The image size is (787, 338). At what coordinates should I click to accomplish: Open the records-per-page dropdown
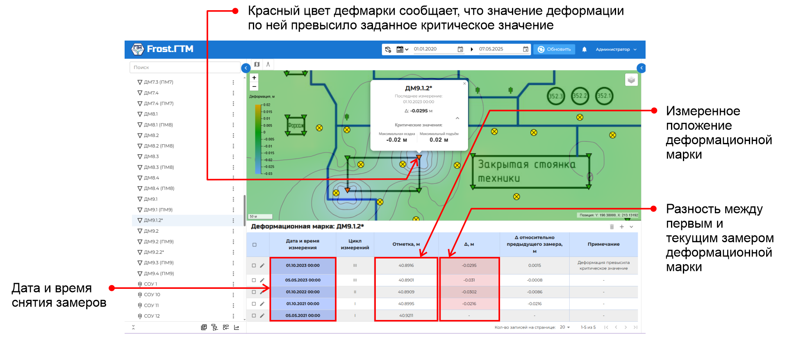565,327
